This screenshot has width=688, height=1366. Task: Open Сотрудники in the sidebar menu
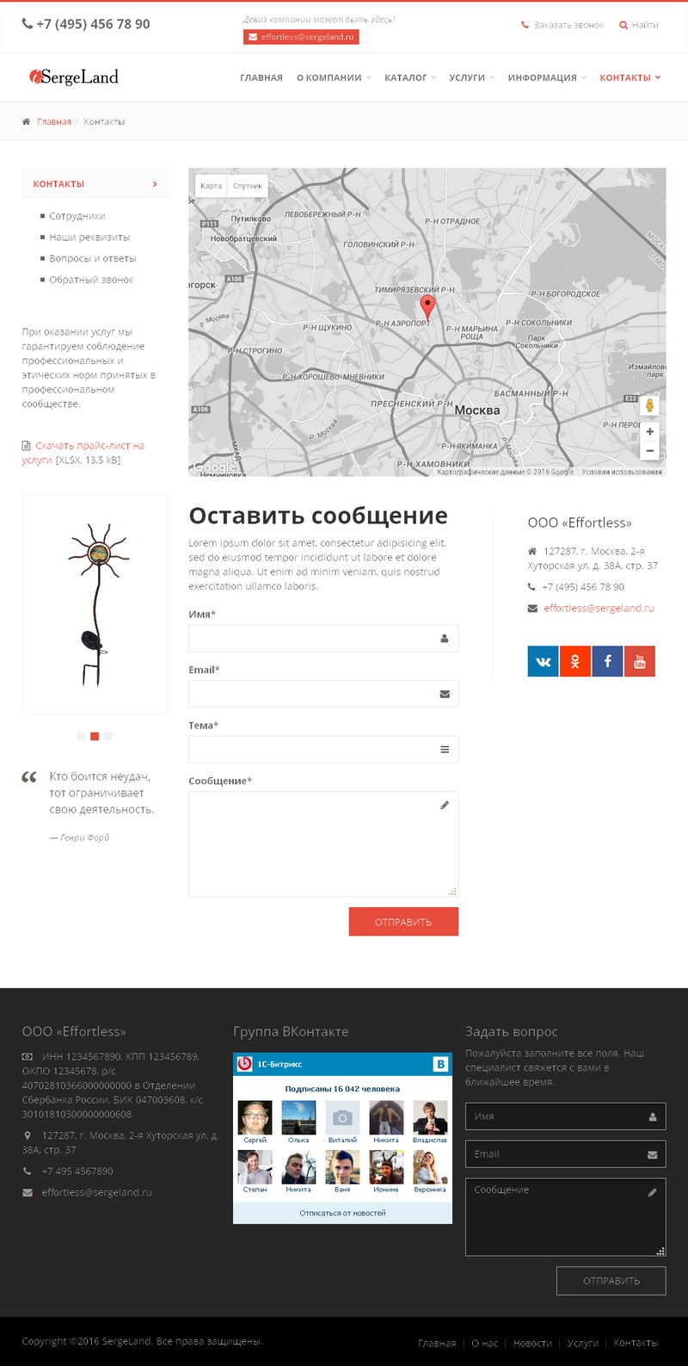[x=77, y=216]
